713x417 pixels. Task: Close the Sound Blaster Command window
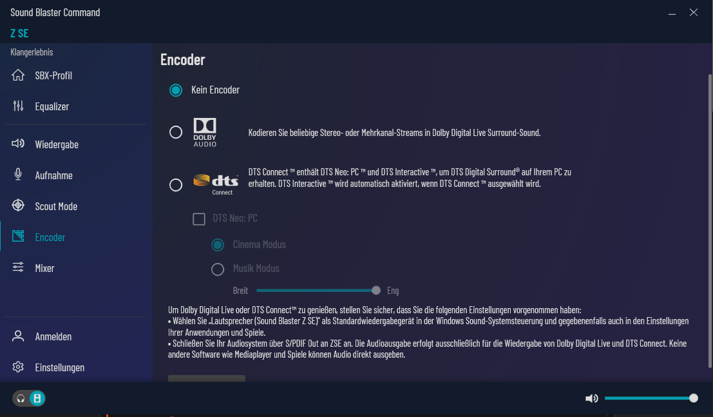694,13
